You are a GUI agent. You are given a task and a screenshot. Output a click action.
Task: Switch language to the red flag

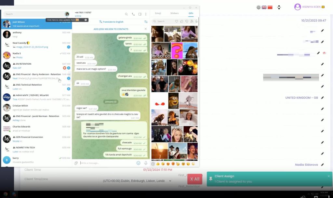coord(270,7)
